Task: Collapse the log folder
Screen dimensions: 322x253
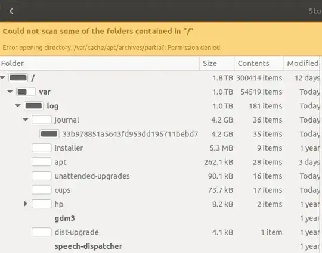Action: pyautogui.click(x=18, y=105)
